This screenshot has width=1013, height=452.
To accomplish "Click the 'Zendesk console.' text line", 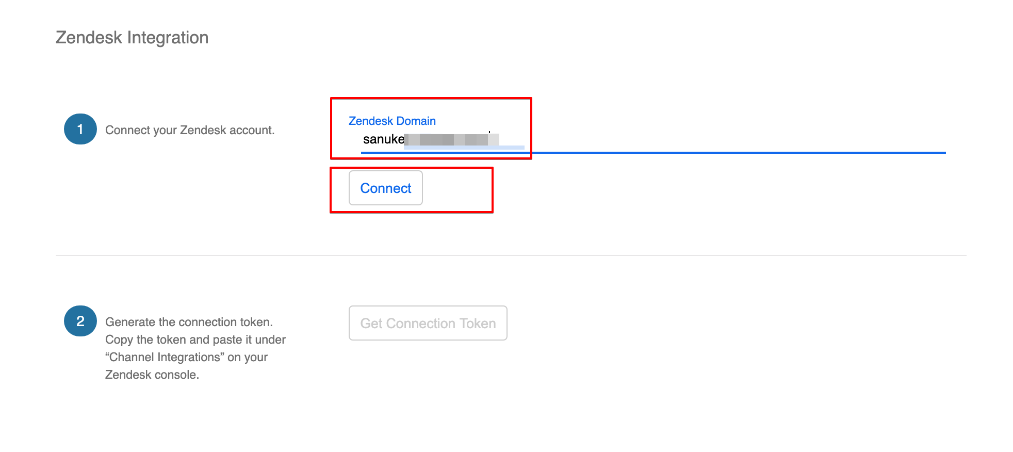I will pos(152,375).
